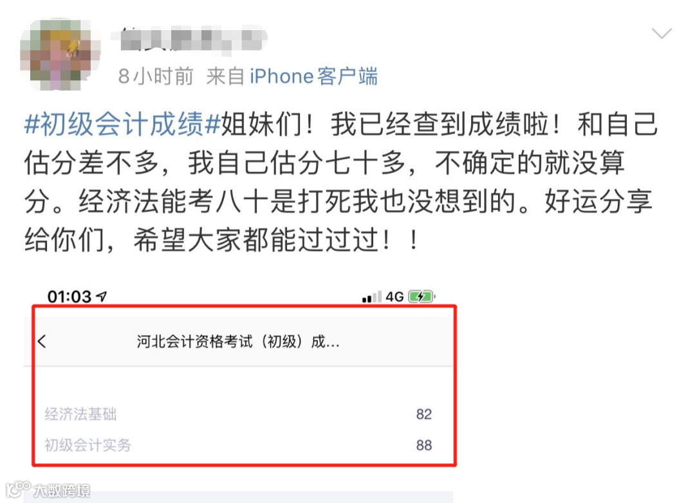Screen dimensions: 695x503
Task: Tap the 大数跨境 watermark logo
Action: pyautogui.click(x=48, y=490)
